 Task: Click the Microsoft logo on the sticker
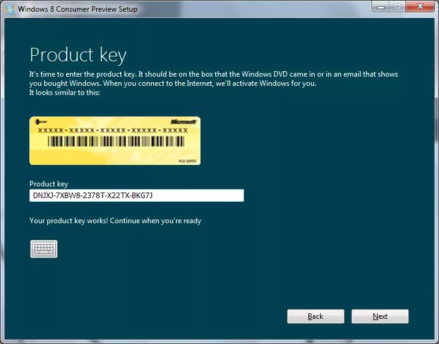(x=184, y=122)
